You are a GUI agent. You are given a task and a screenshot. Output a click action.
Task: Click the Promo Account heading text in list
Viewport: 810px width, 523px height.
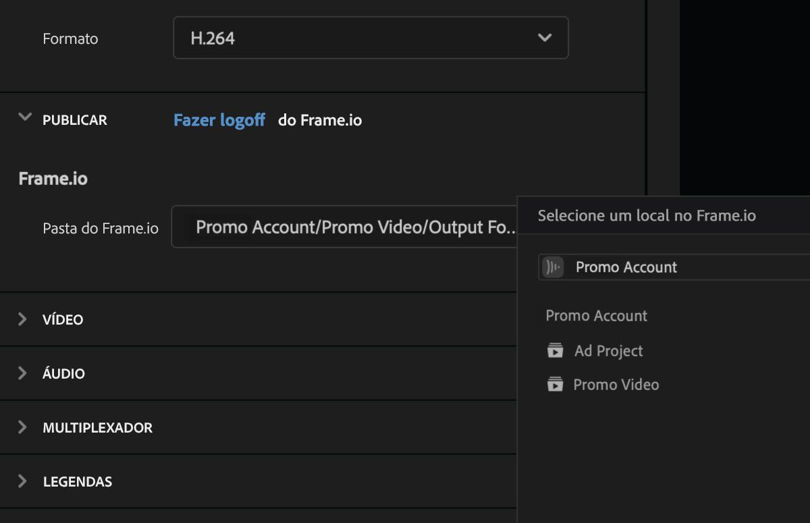pyautogui.click(x=596, y=316)
